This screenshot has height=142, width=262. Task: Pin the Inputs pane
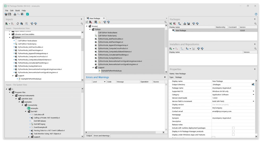coord(81,19)
